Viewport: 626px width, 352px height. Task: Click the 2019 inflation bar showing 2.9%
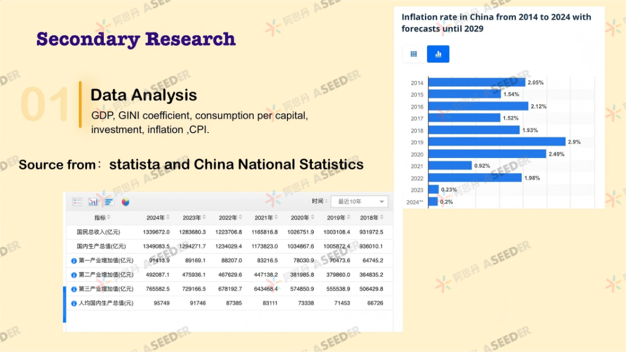pyautogui.click(x=497, y=142)
